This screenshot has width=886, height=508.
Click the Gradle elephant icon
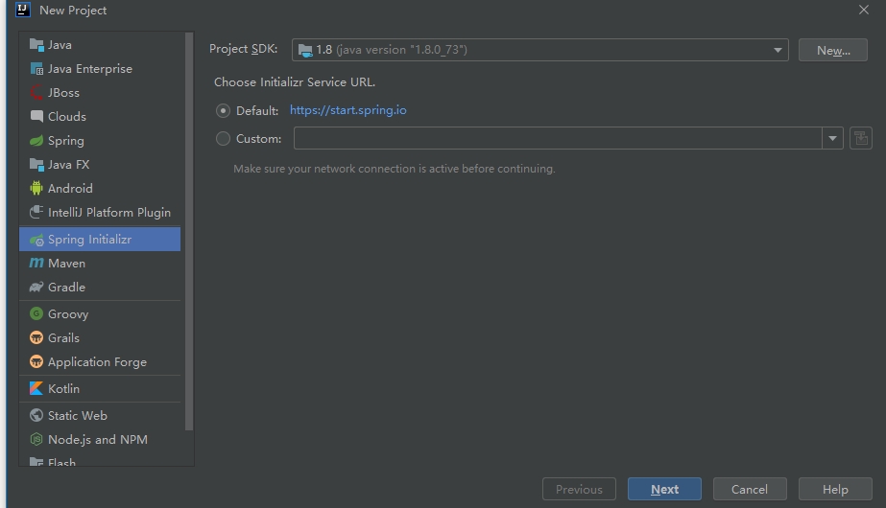pos(36,288)
